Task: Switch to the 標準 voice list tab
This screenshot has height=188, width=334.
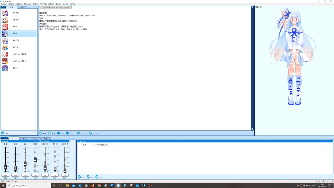Action: point(11,7)
